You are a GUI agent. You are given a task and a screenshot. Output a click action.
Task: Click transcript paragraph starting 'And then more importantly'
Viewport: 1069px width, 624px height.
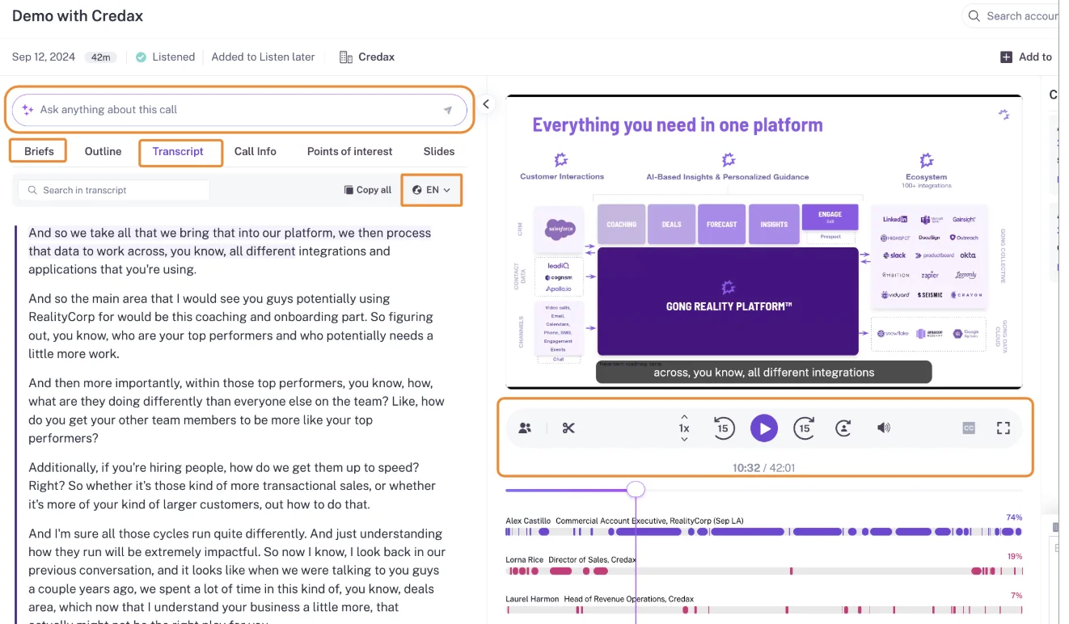(x=236, y=411)
